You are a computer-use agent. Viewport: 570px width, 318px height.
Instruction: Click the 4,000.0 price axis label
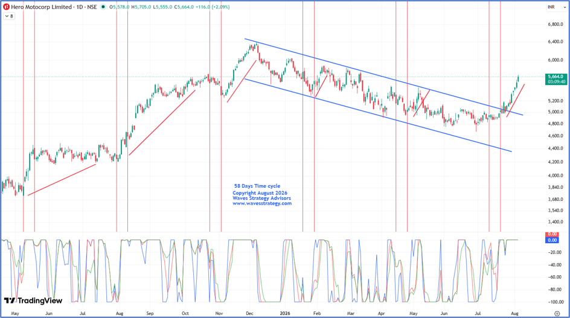[x=556, y=176]
